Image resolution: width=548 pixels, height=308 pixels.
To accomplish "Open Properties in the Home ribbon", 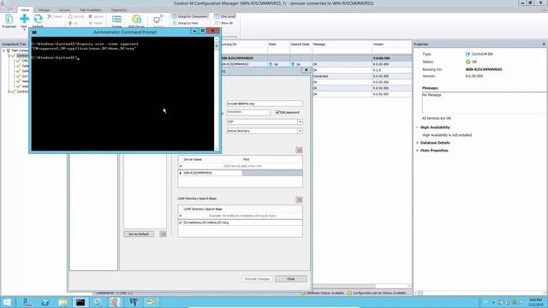I will tap(9, 21).
